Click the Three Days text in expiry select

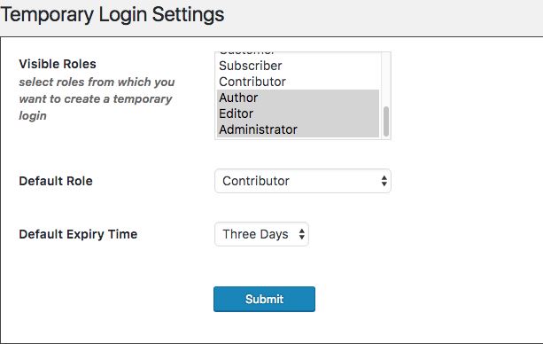[x=255, y=234]
